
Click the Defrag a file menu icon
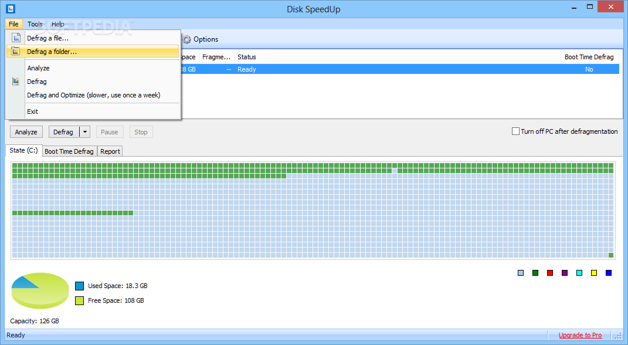click(x=16, y=38)
